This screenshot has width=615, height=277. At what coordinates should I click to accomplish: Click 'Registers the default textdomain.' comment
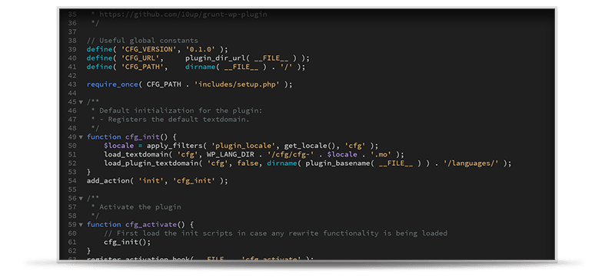point(179,120)
